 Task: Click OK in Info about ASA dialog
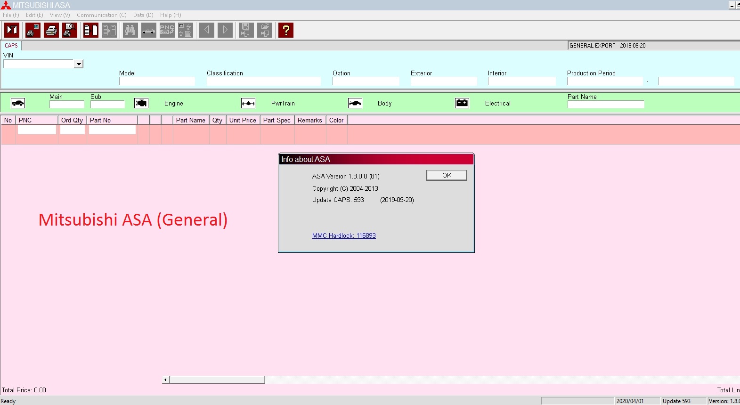point(447,175)
